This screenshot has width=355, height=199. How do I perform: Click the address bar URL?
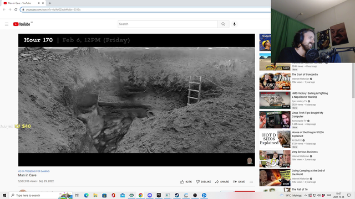tap(53, 10)
